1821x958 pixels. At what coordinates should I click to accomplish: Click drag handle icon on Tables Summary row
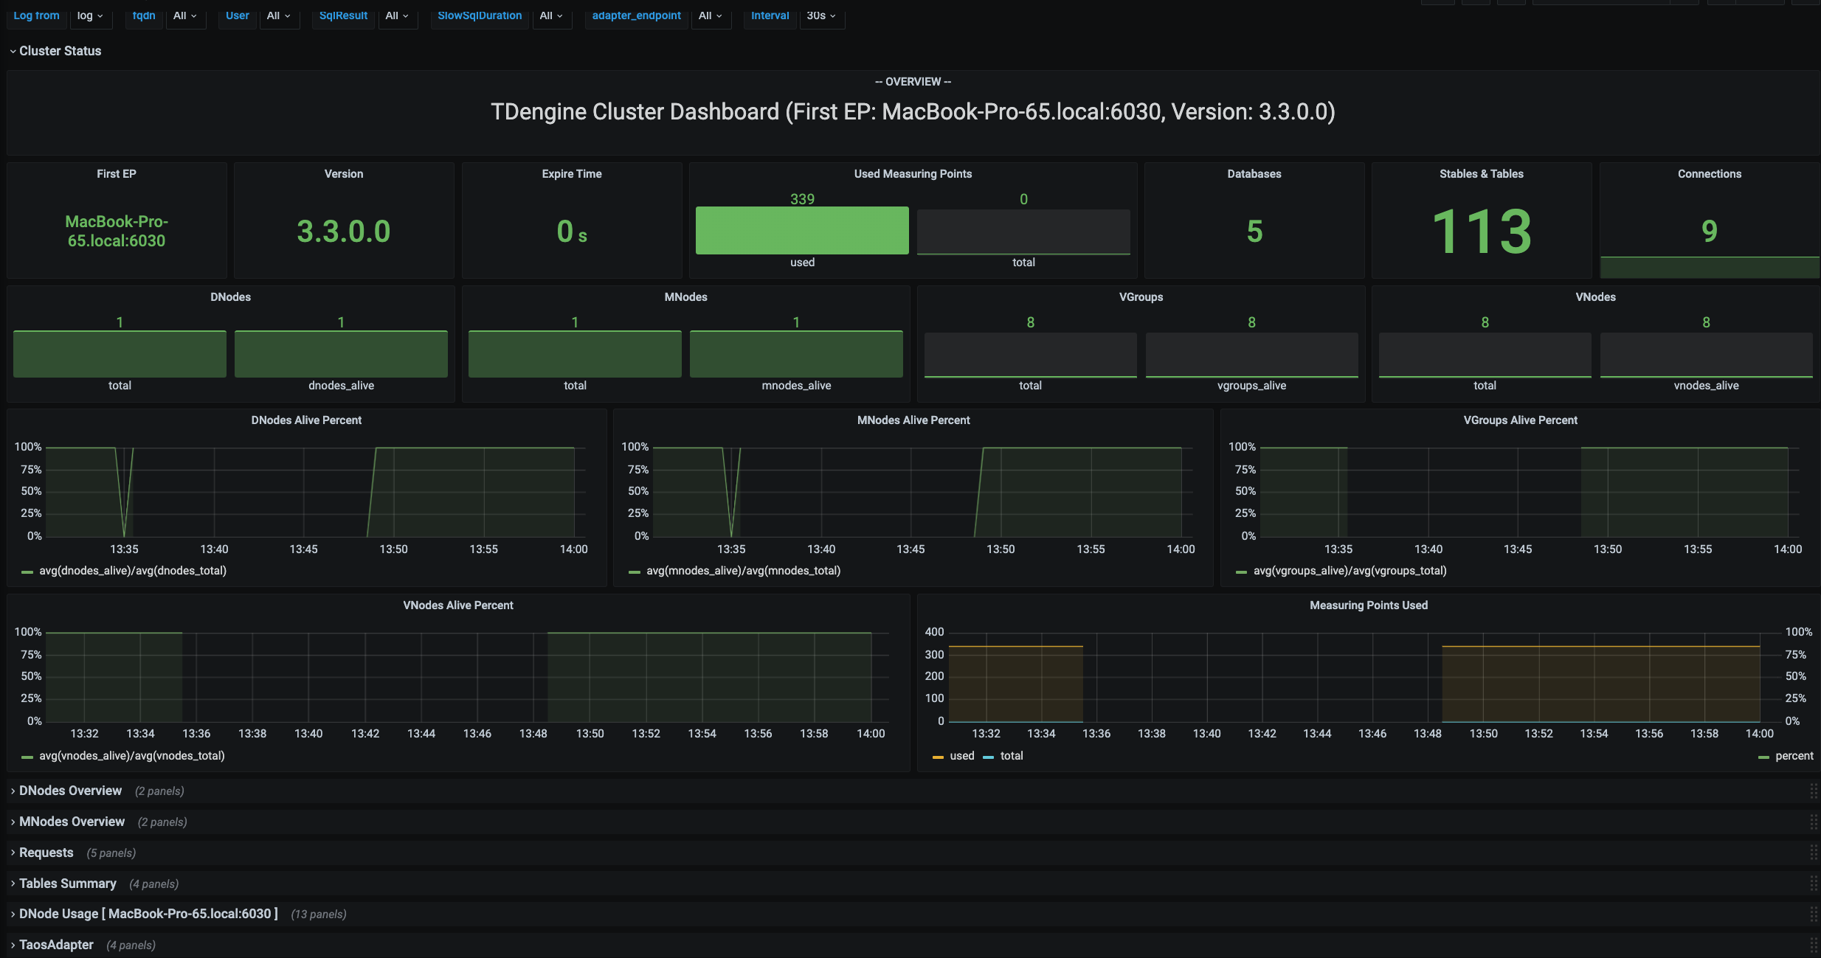(x=1813, y=884)
